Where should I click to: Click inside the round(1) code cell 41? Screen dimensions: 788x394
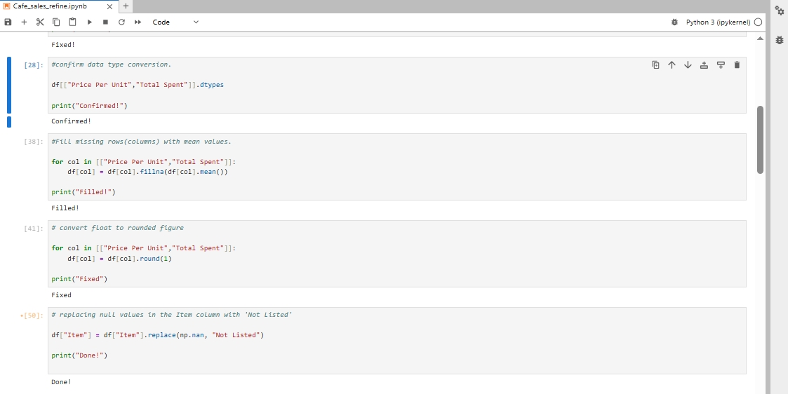[397, 254]
